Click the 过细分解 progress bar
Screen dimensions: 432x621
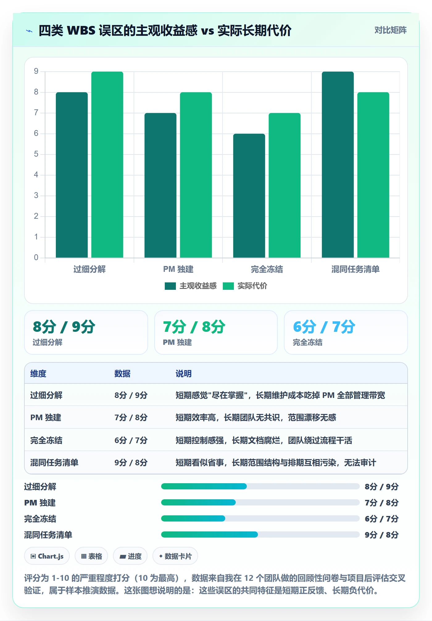260,486
